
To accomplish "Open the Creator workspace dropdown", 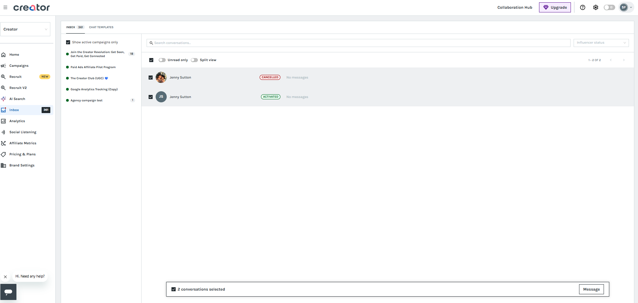I will click(x=25, y=29).
